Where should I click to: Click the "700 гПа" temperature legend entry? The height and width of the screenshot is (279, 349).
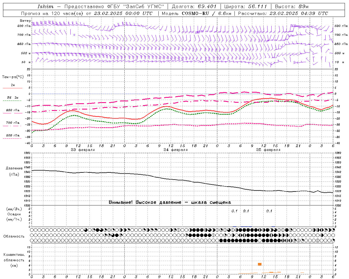click(13, 123)
